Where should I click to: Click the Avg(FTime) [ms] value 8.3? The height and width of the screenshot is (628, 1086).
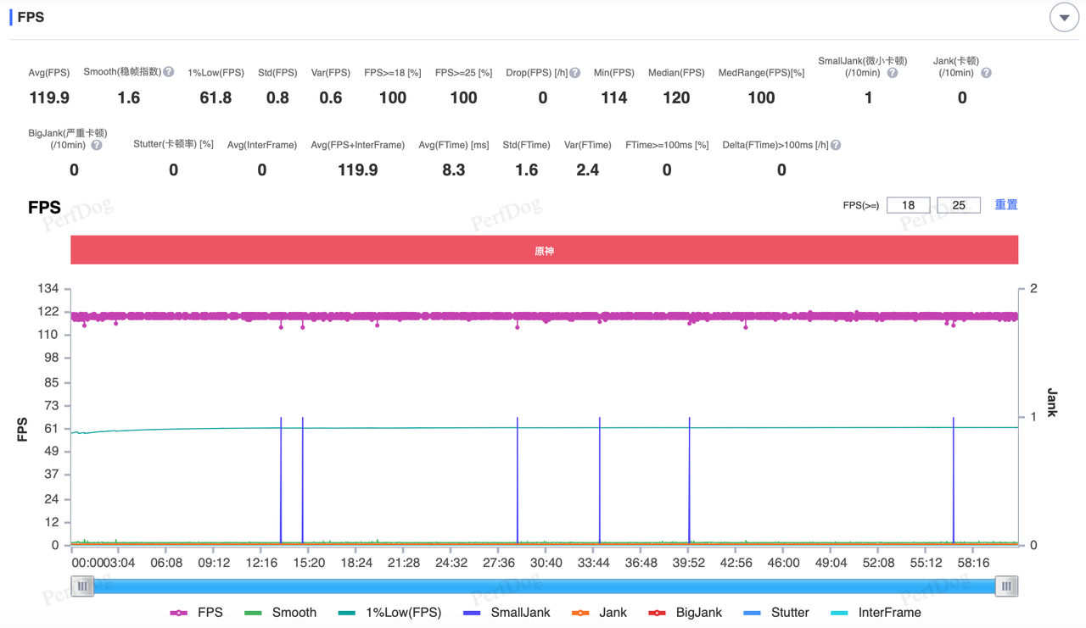point(453,170)
